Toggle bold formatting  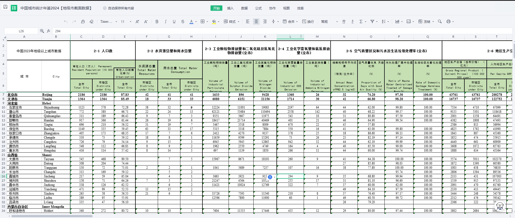click(x=157, y=22)
